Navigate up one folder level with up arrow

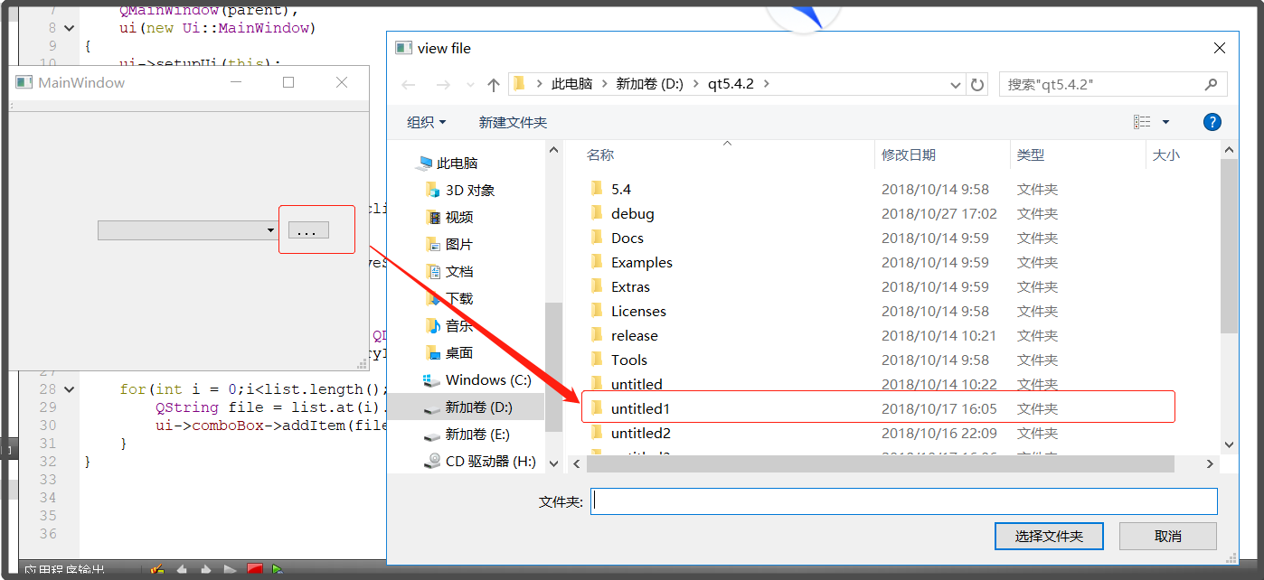point(494,83)
